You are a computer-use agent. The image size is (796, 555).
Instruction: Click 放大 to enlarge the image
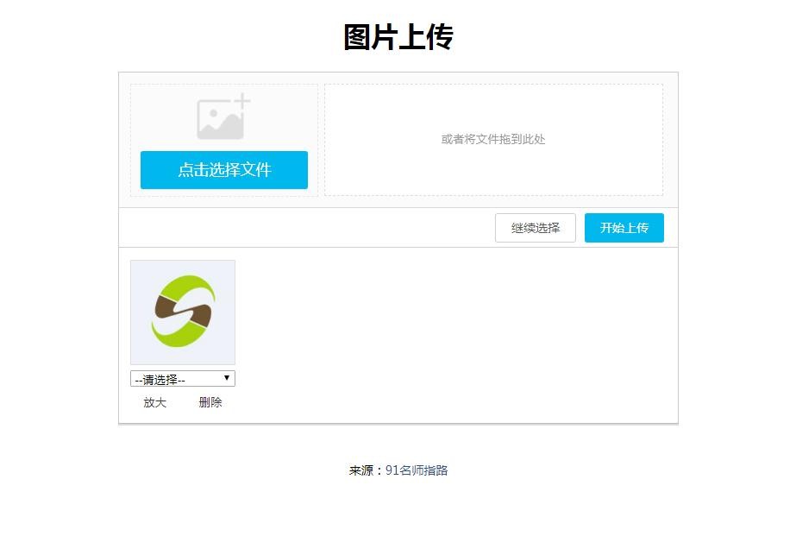(155, 402)
